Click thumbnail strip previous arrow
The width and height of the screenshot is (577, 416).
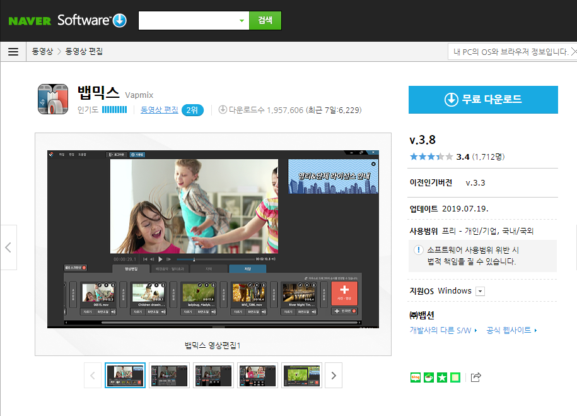click(x=93, y=376)
